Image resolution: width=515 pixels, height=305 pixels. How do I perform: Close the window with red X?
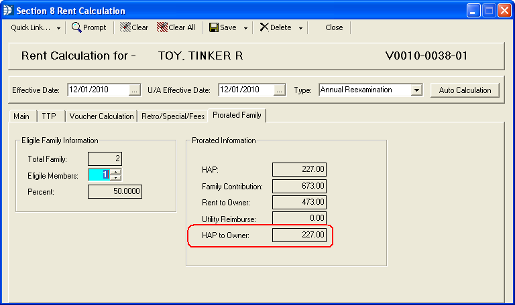(504, 11)
